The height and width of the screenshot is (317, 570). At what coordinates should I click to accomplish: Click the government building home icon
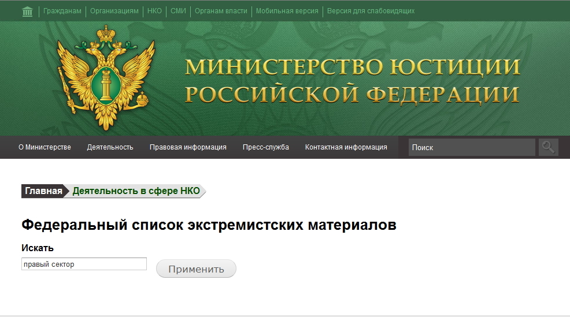pos(27,12)
